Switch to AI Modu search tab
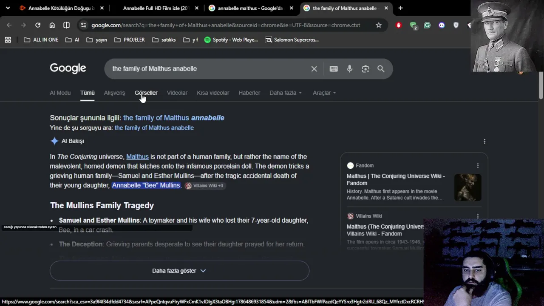 tap(60, 93)
